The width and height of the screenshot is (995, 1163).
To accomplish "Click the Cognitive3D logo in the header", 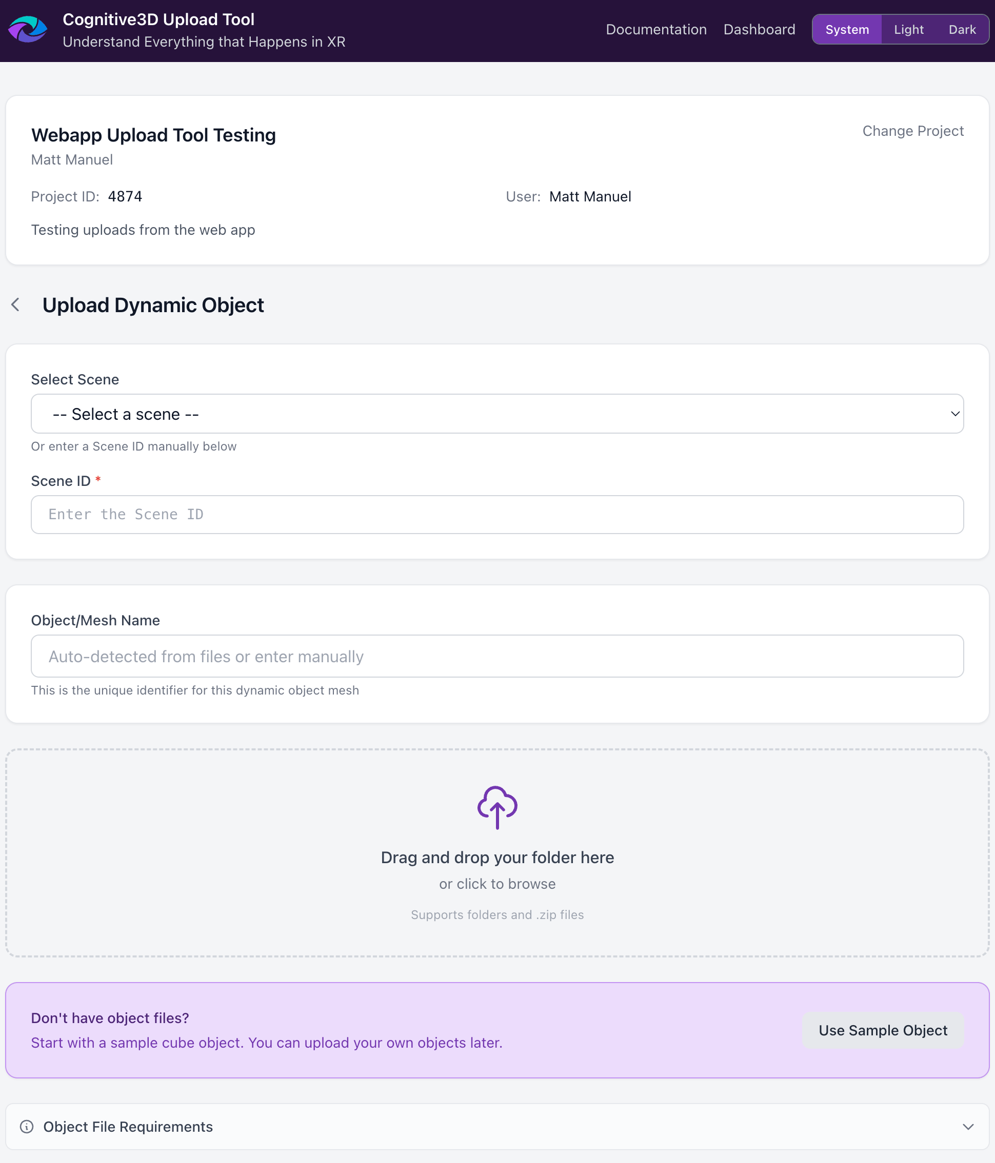I will [x=29, y=29].
